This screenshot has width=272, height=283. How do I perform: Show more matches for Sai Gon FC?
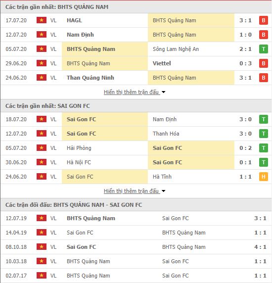pos(132,191)
